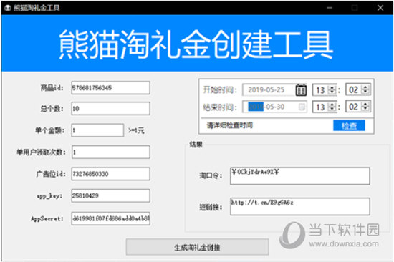Focus the 商品id input field
394x262 pixels.
(x=110, y=87)
